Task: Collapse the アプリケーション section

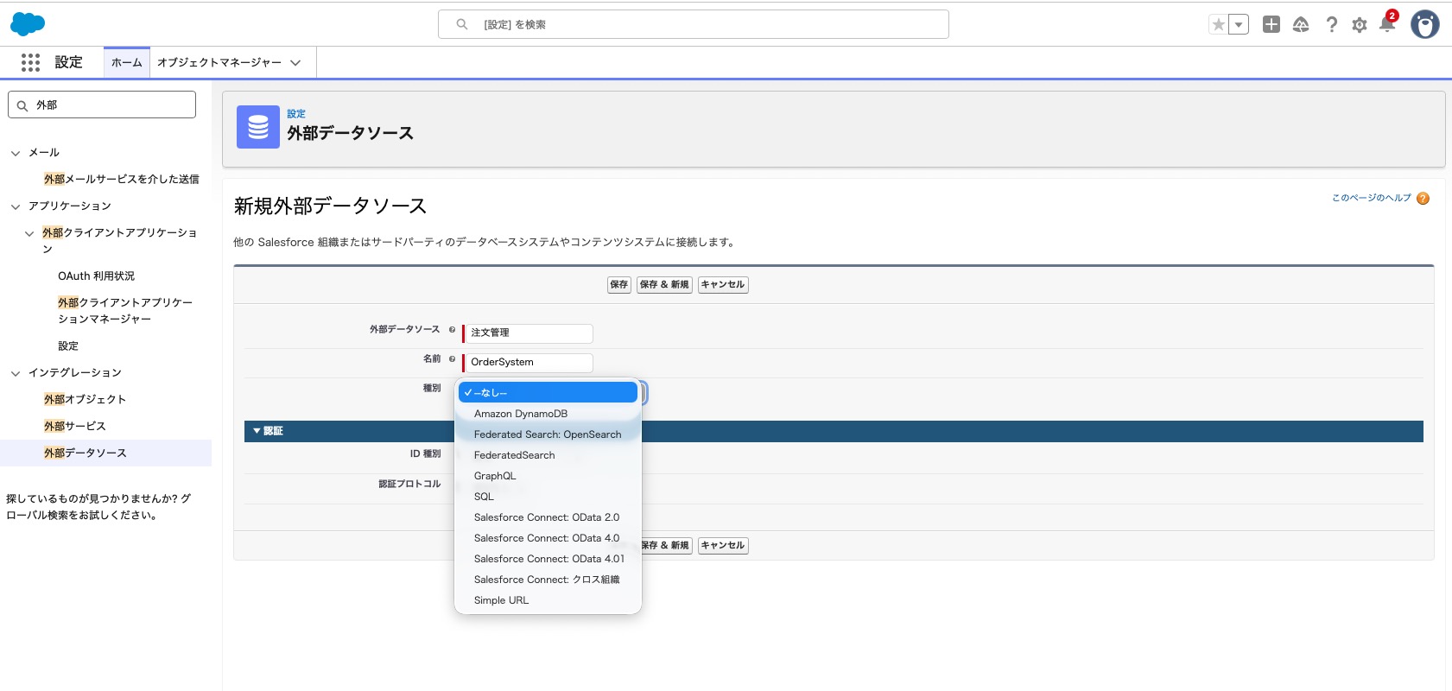Action: coord(16,206)
